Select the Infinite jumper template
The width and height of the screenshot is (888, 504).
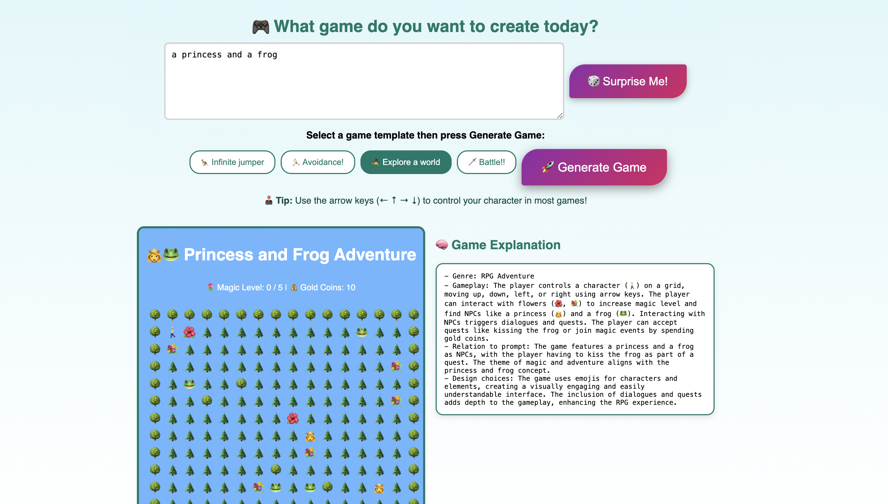coord(232,162)
